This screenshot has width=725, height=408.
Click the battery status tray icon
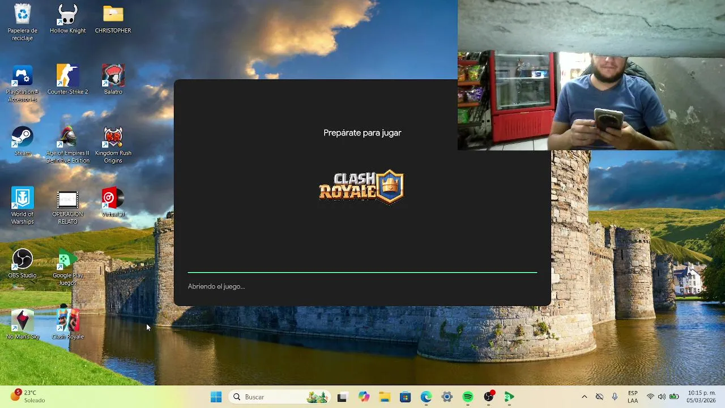tap(673, 397)
